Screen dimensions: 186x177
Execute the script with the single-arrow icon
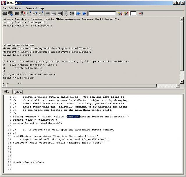tap(84, 13)
